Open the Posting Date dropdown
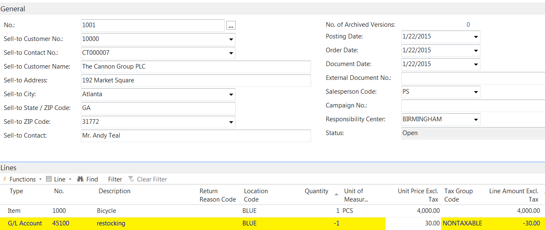 tap(476, 37)
